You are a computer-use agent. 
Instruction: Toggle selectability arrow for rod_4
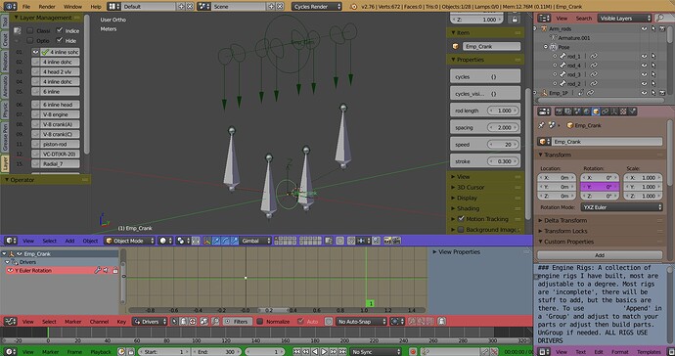[653, 66]
